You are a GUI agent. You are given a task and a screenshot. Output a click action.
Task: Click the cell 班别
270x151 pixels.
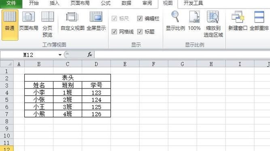point(68,85)
